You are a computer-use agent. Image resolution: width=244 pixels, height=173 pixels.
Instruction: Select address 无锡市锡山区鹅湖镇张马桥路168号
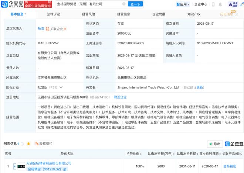tap(63, 97)
